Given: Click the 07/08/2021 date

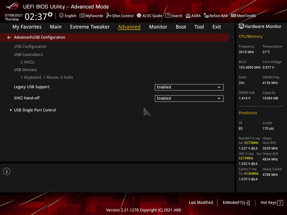Looking at the screenshot, I should (x=14, y=15).
